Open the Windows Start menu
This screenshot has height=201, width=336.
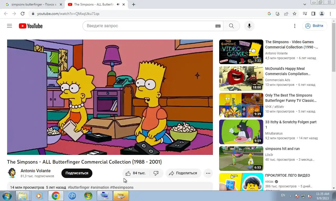point(7,196)
